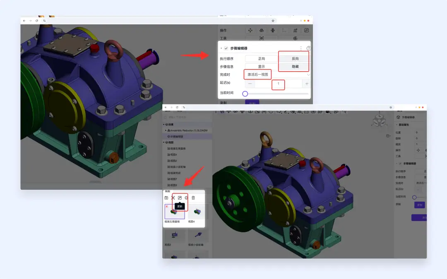Collapse the 步骤编辑器 section triangle
The width and height of the screenshot is (447, 279).
[221, 48]
